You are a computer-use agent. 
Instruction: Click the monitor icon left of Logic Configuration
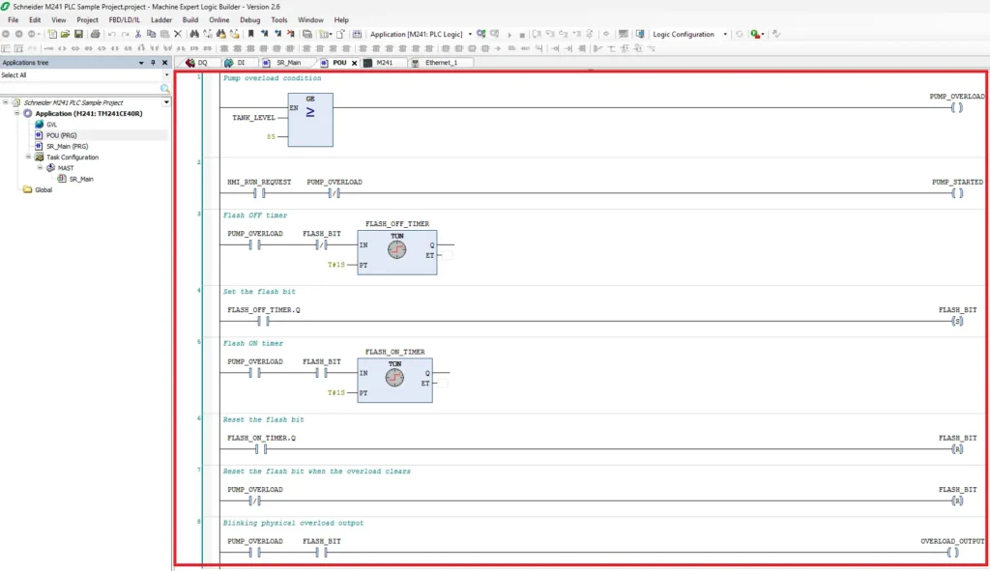[640, 34]
